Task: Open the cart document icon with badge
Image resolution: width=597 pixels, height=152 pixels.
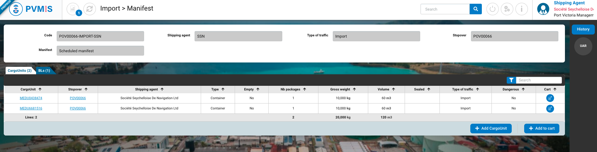Action: tap(73, 9)
